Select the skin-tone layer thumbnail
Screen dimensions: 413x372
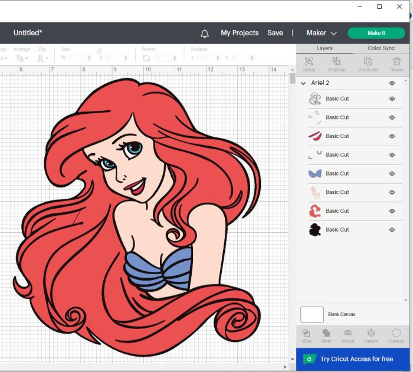[x=314, y=192]
